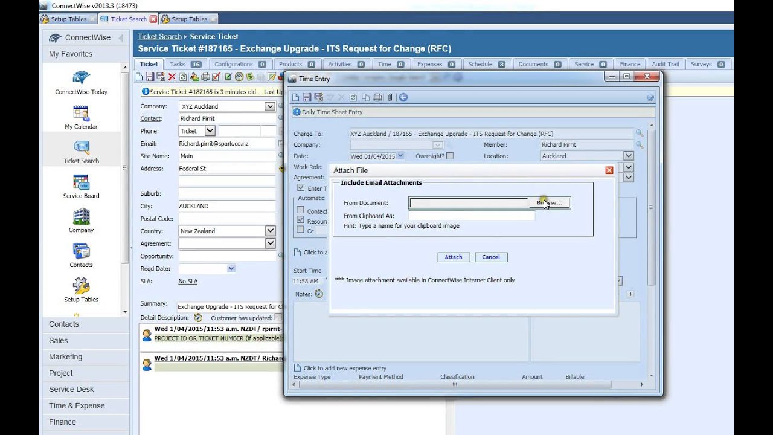Click the Browse... button
The height and width of the screenshot is (435, 773).
coord(549,203)
